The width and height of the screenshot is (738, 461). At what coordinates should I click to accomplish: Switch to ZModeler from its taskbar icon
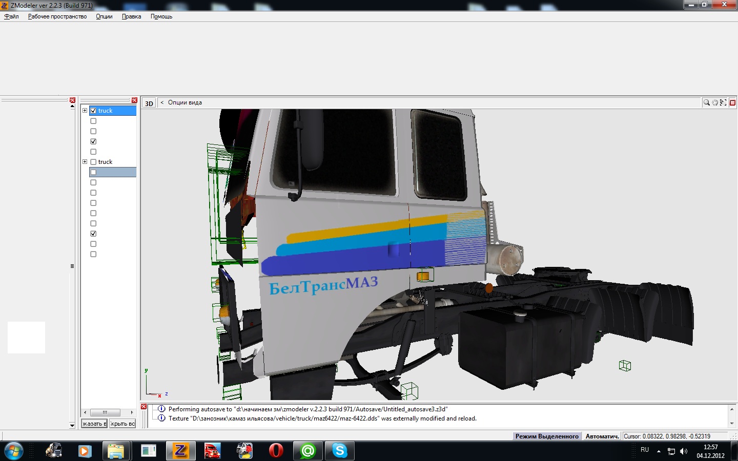point(180,451)
